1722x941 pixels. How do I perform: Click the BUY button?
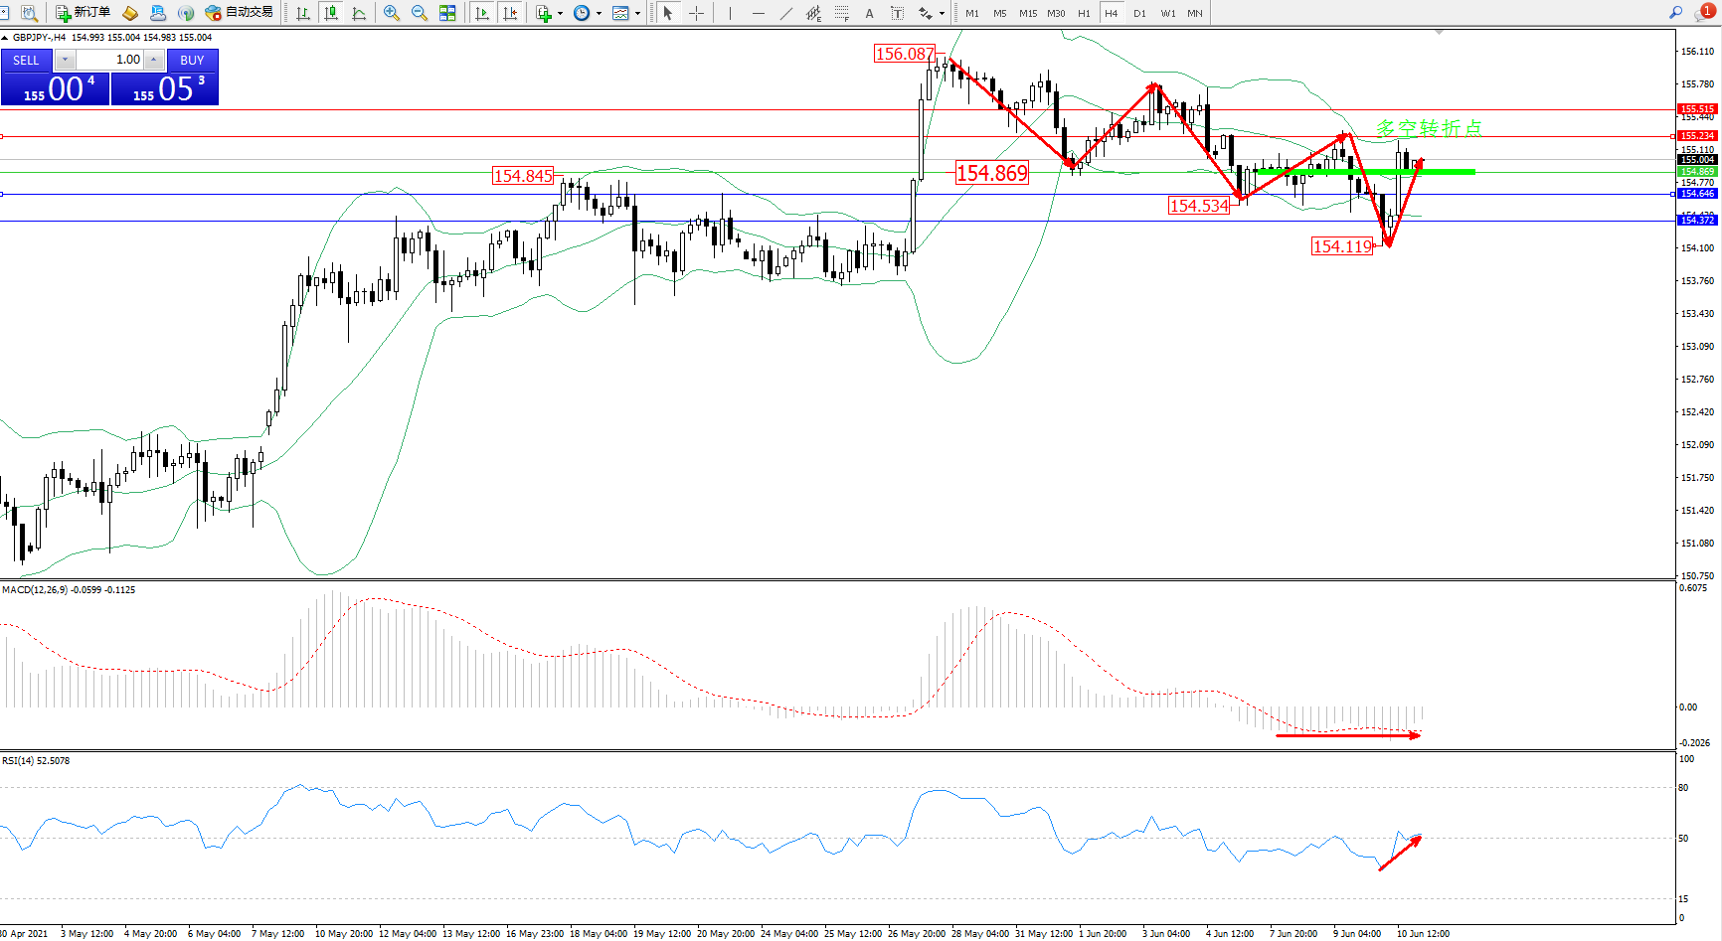192,61
